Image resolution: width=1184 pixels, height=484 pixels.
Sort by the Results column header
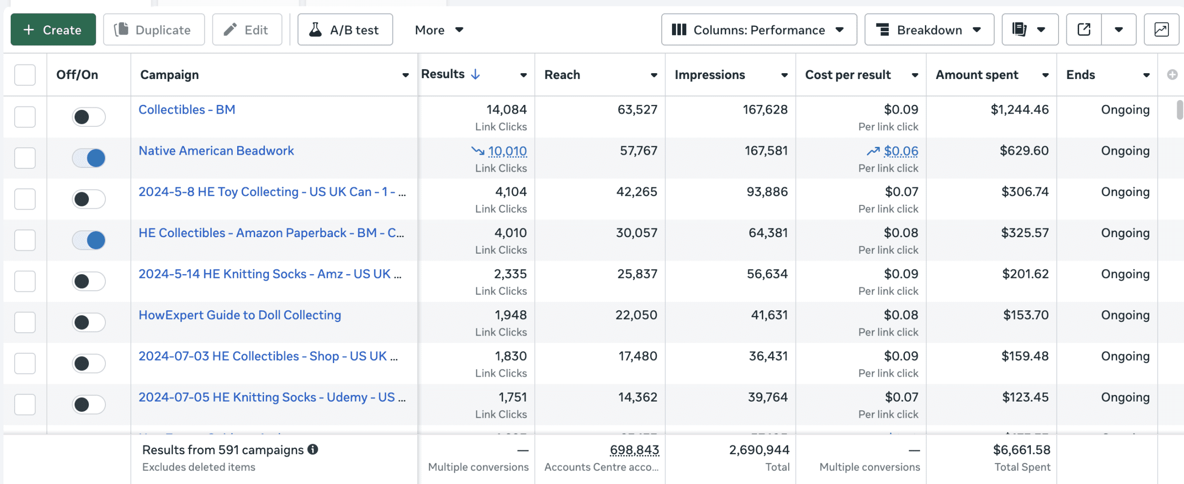(x=443, y=74)
